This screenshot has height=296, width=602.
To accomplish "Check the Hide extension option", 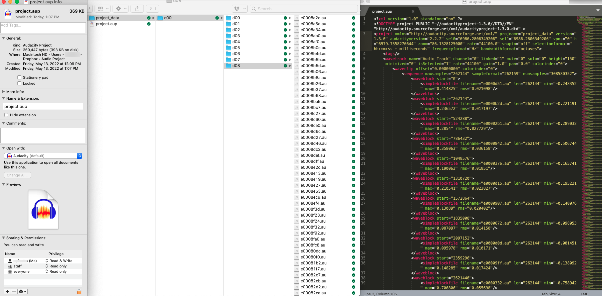I will click(6, 115).
